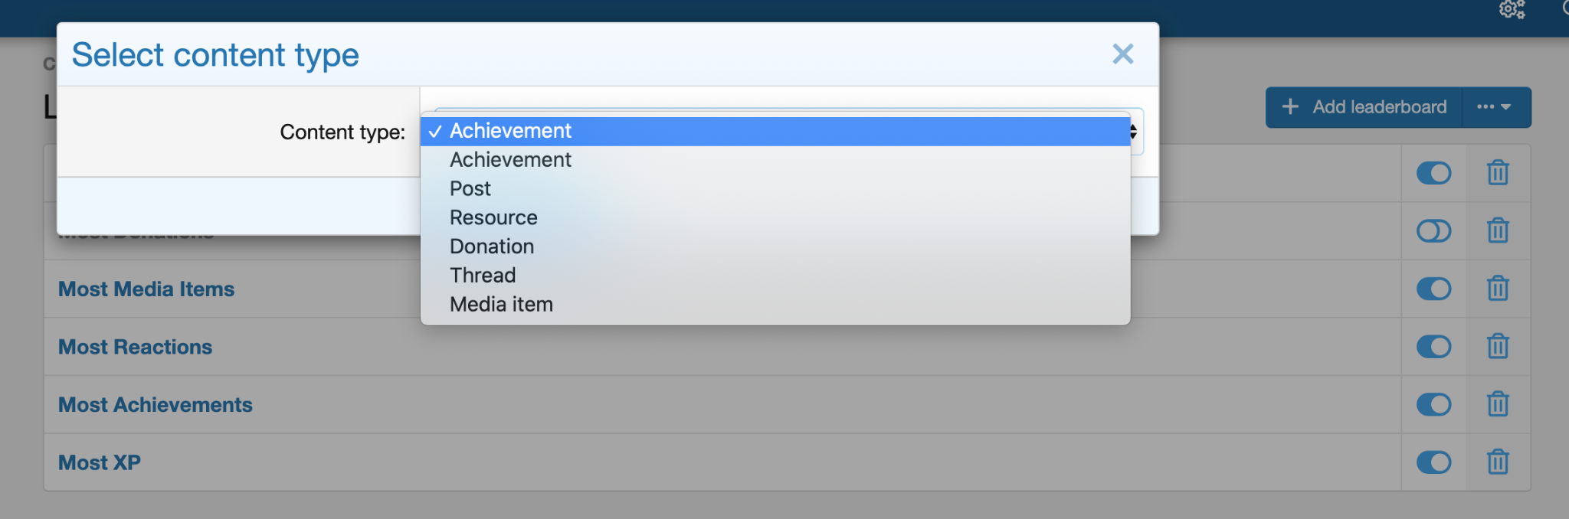Select the Resource option
The height and width of the screenshot is (519, 1569).
click(493, 218)
